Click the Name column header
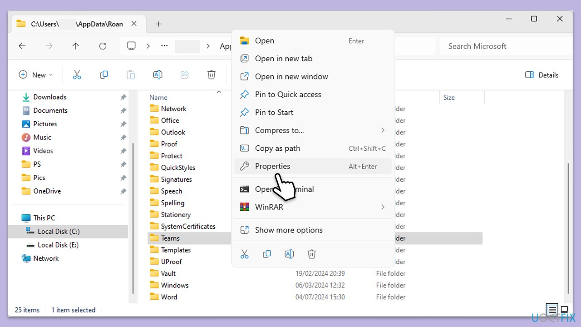This screenshot has width=581, height=327. pyautogui.click(x=158, y=97)
